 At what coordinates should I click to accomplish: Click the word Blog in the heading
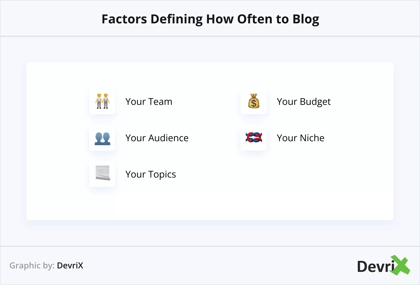306,19
